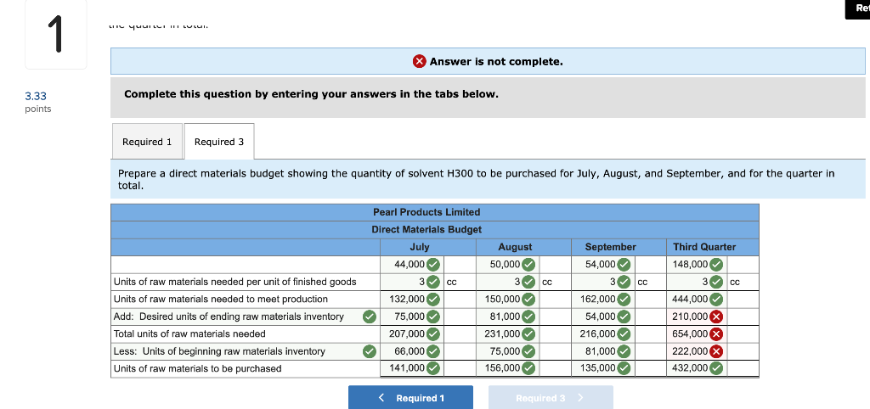This screenshot has width=870, height=409.
Task: Click the green check next to 231,000
Action: point(529,334)
